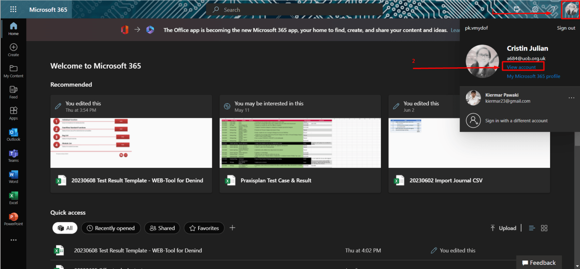Expand more options for Kiermar Pawaki account

(571, 98)
